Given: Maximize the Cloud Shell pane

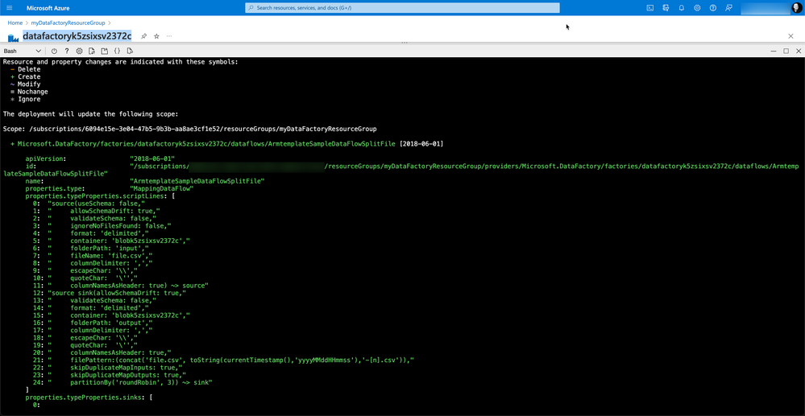Looking at the screenshot, I should (786, 51).
